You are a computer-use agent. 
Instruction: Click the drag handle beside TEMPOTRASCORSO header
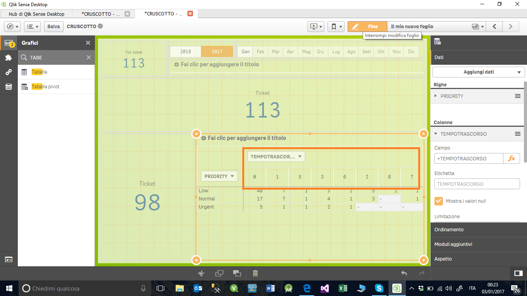[518, 134]
